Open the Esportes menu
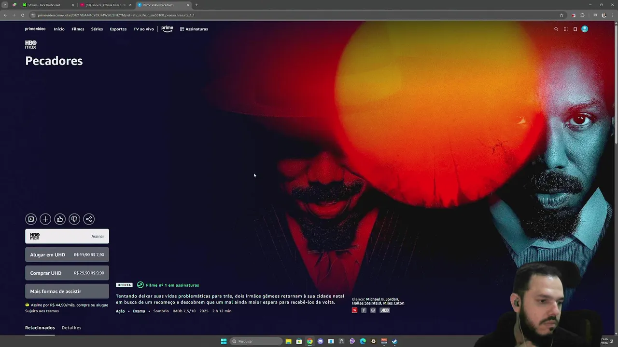Viewport: 618px width, 347px height. [118, 29]
